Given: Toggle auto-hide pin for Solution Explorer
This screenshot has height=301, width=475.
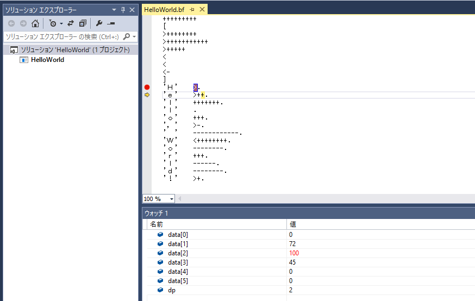Looking at the screenshot, I should coord(123,10).
